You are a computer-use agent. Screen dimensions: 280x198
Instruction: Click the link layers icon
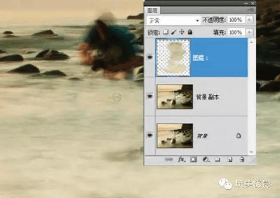pyautogui.click(x=169, y=160)
